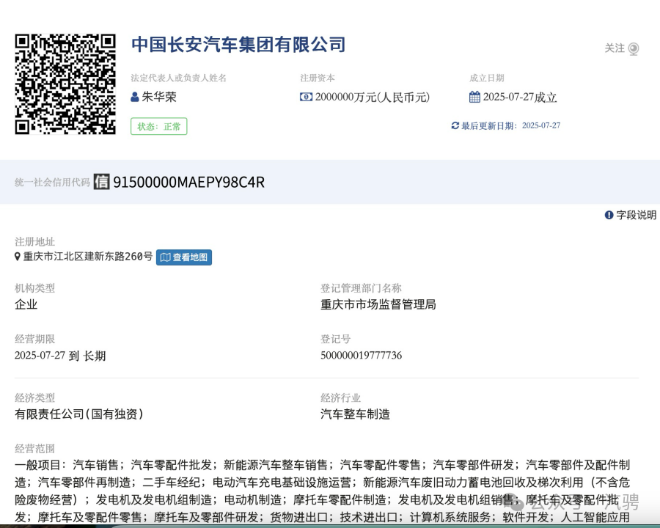The height and width of the screenshot is (528, 660).
Task: Click the person icon beside 朱华荣
Action: point(135,97)
